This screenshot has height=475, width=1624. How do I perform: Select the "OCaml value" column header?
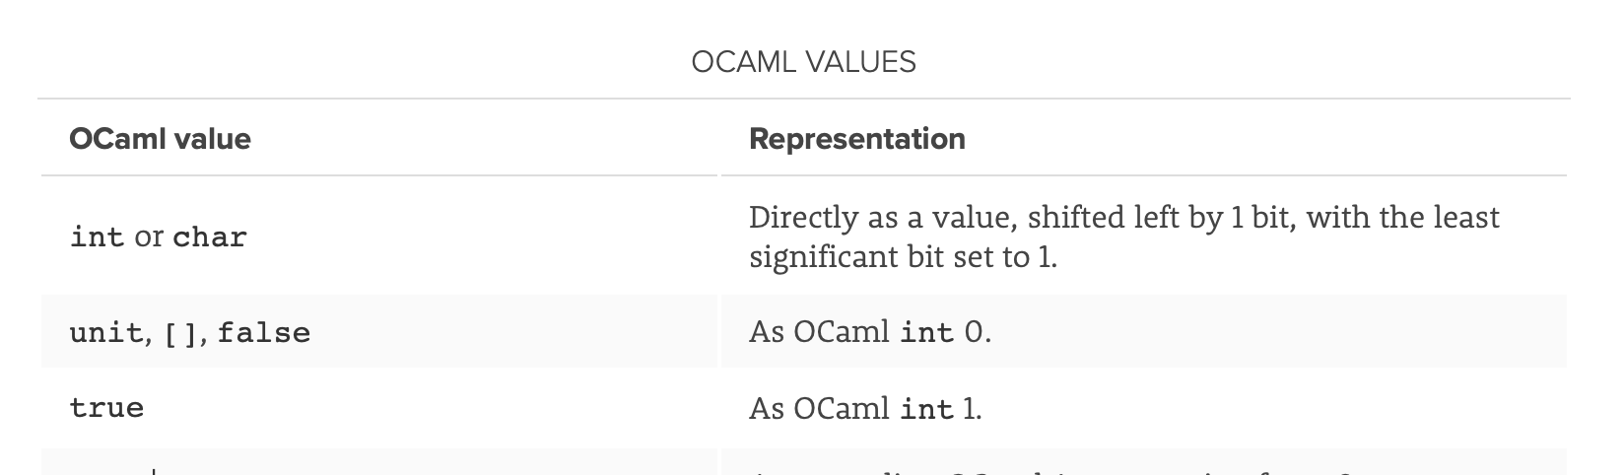point(160,139)
